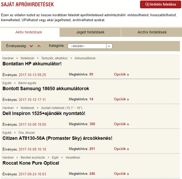Switch to Jegelt hirdetések tab
This screenshot has width=182, height=179.
coord(90,32)
